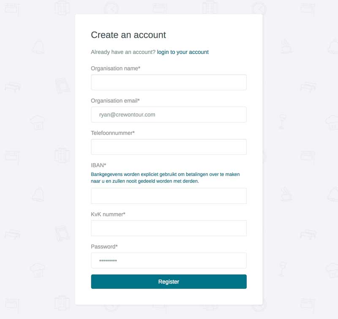Select the Telefoonnummer input box
This screenshot has height=319, width=338.
click(x=169, y=147)
